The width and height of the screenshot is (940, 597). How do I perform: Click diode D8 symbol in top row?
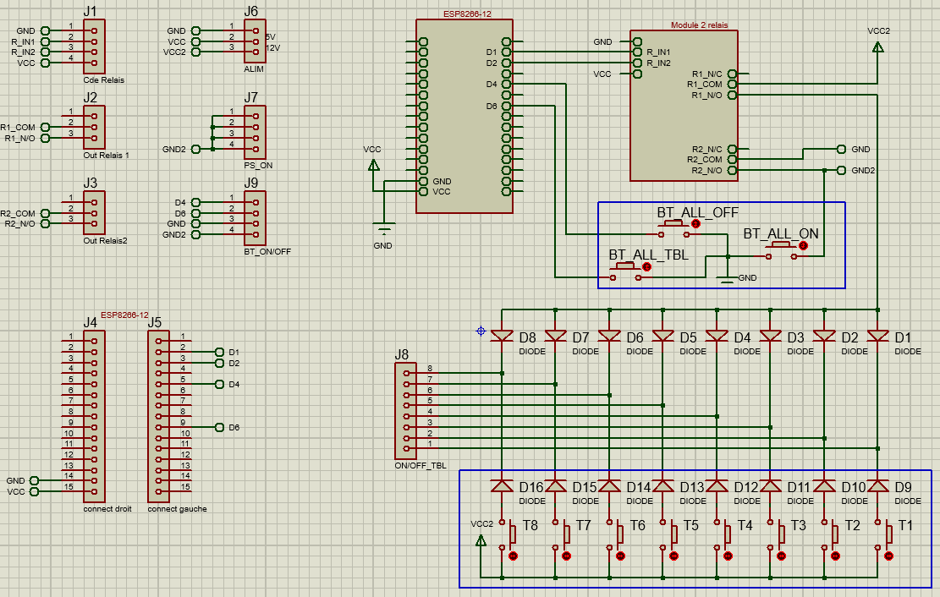503,337
